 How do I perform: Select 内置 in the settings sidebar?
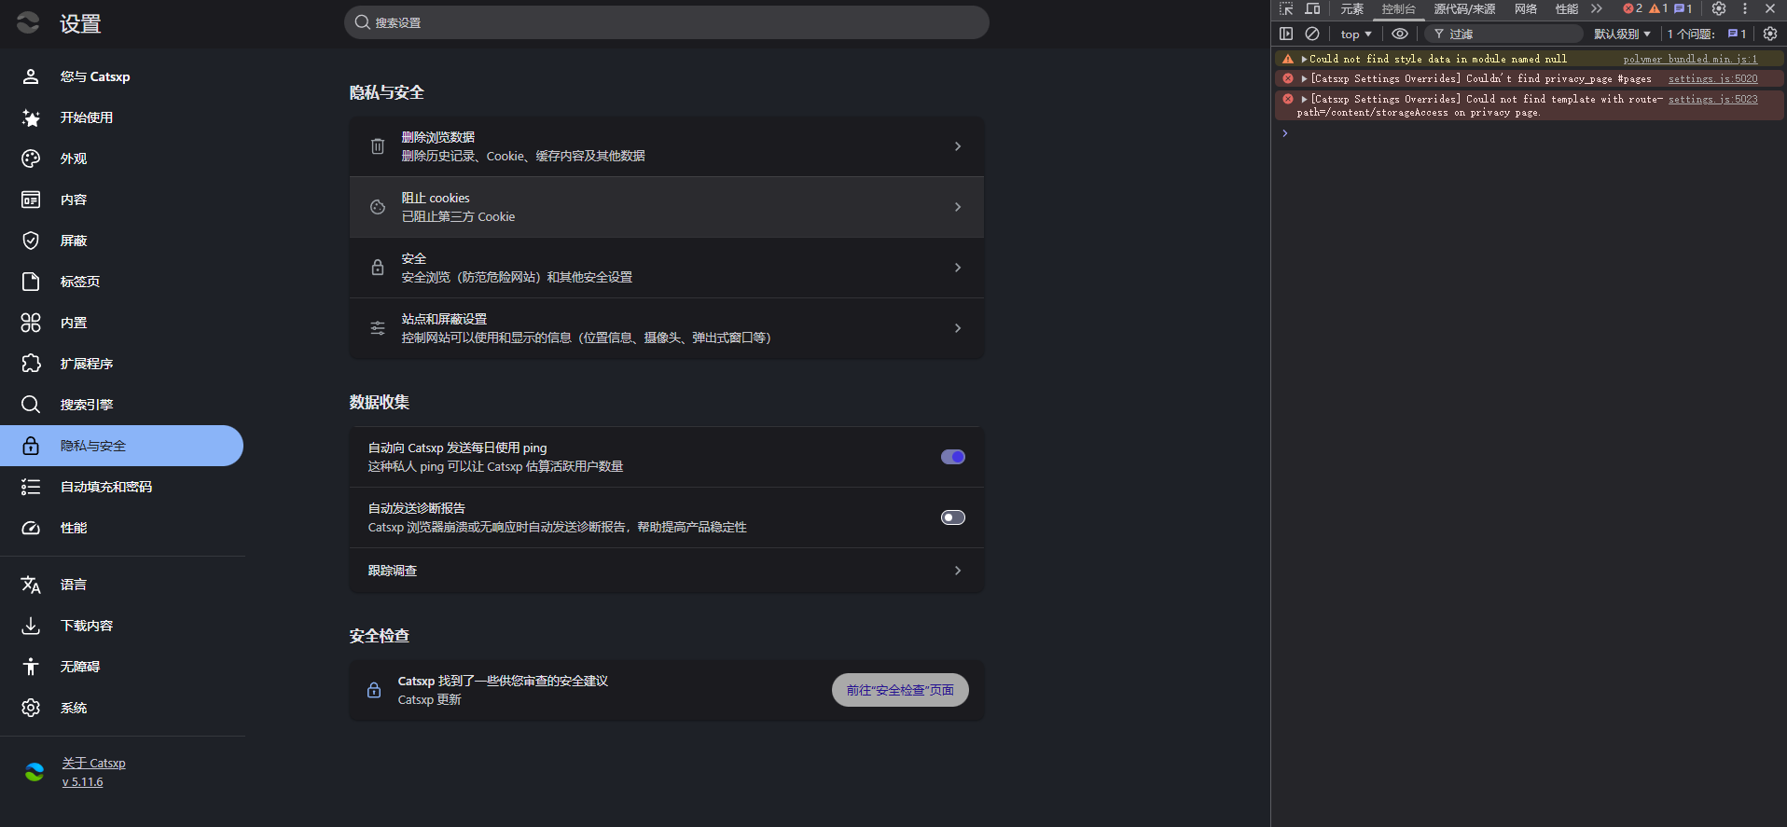point(121,323)
